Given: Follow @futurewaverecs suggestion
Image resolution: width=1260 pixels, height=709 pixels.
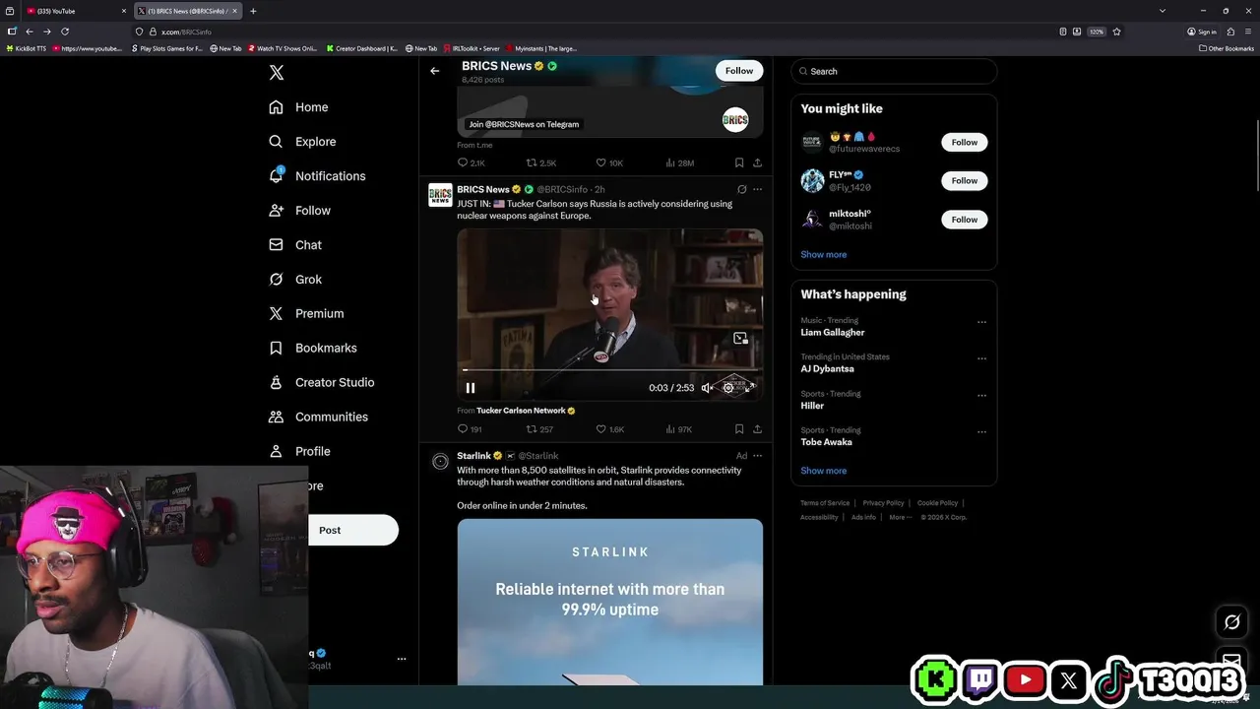Looking at the screenshot, I should pos(965,142).
